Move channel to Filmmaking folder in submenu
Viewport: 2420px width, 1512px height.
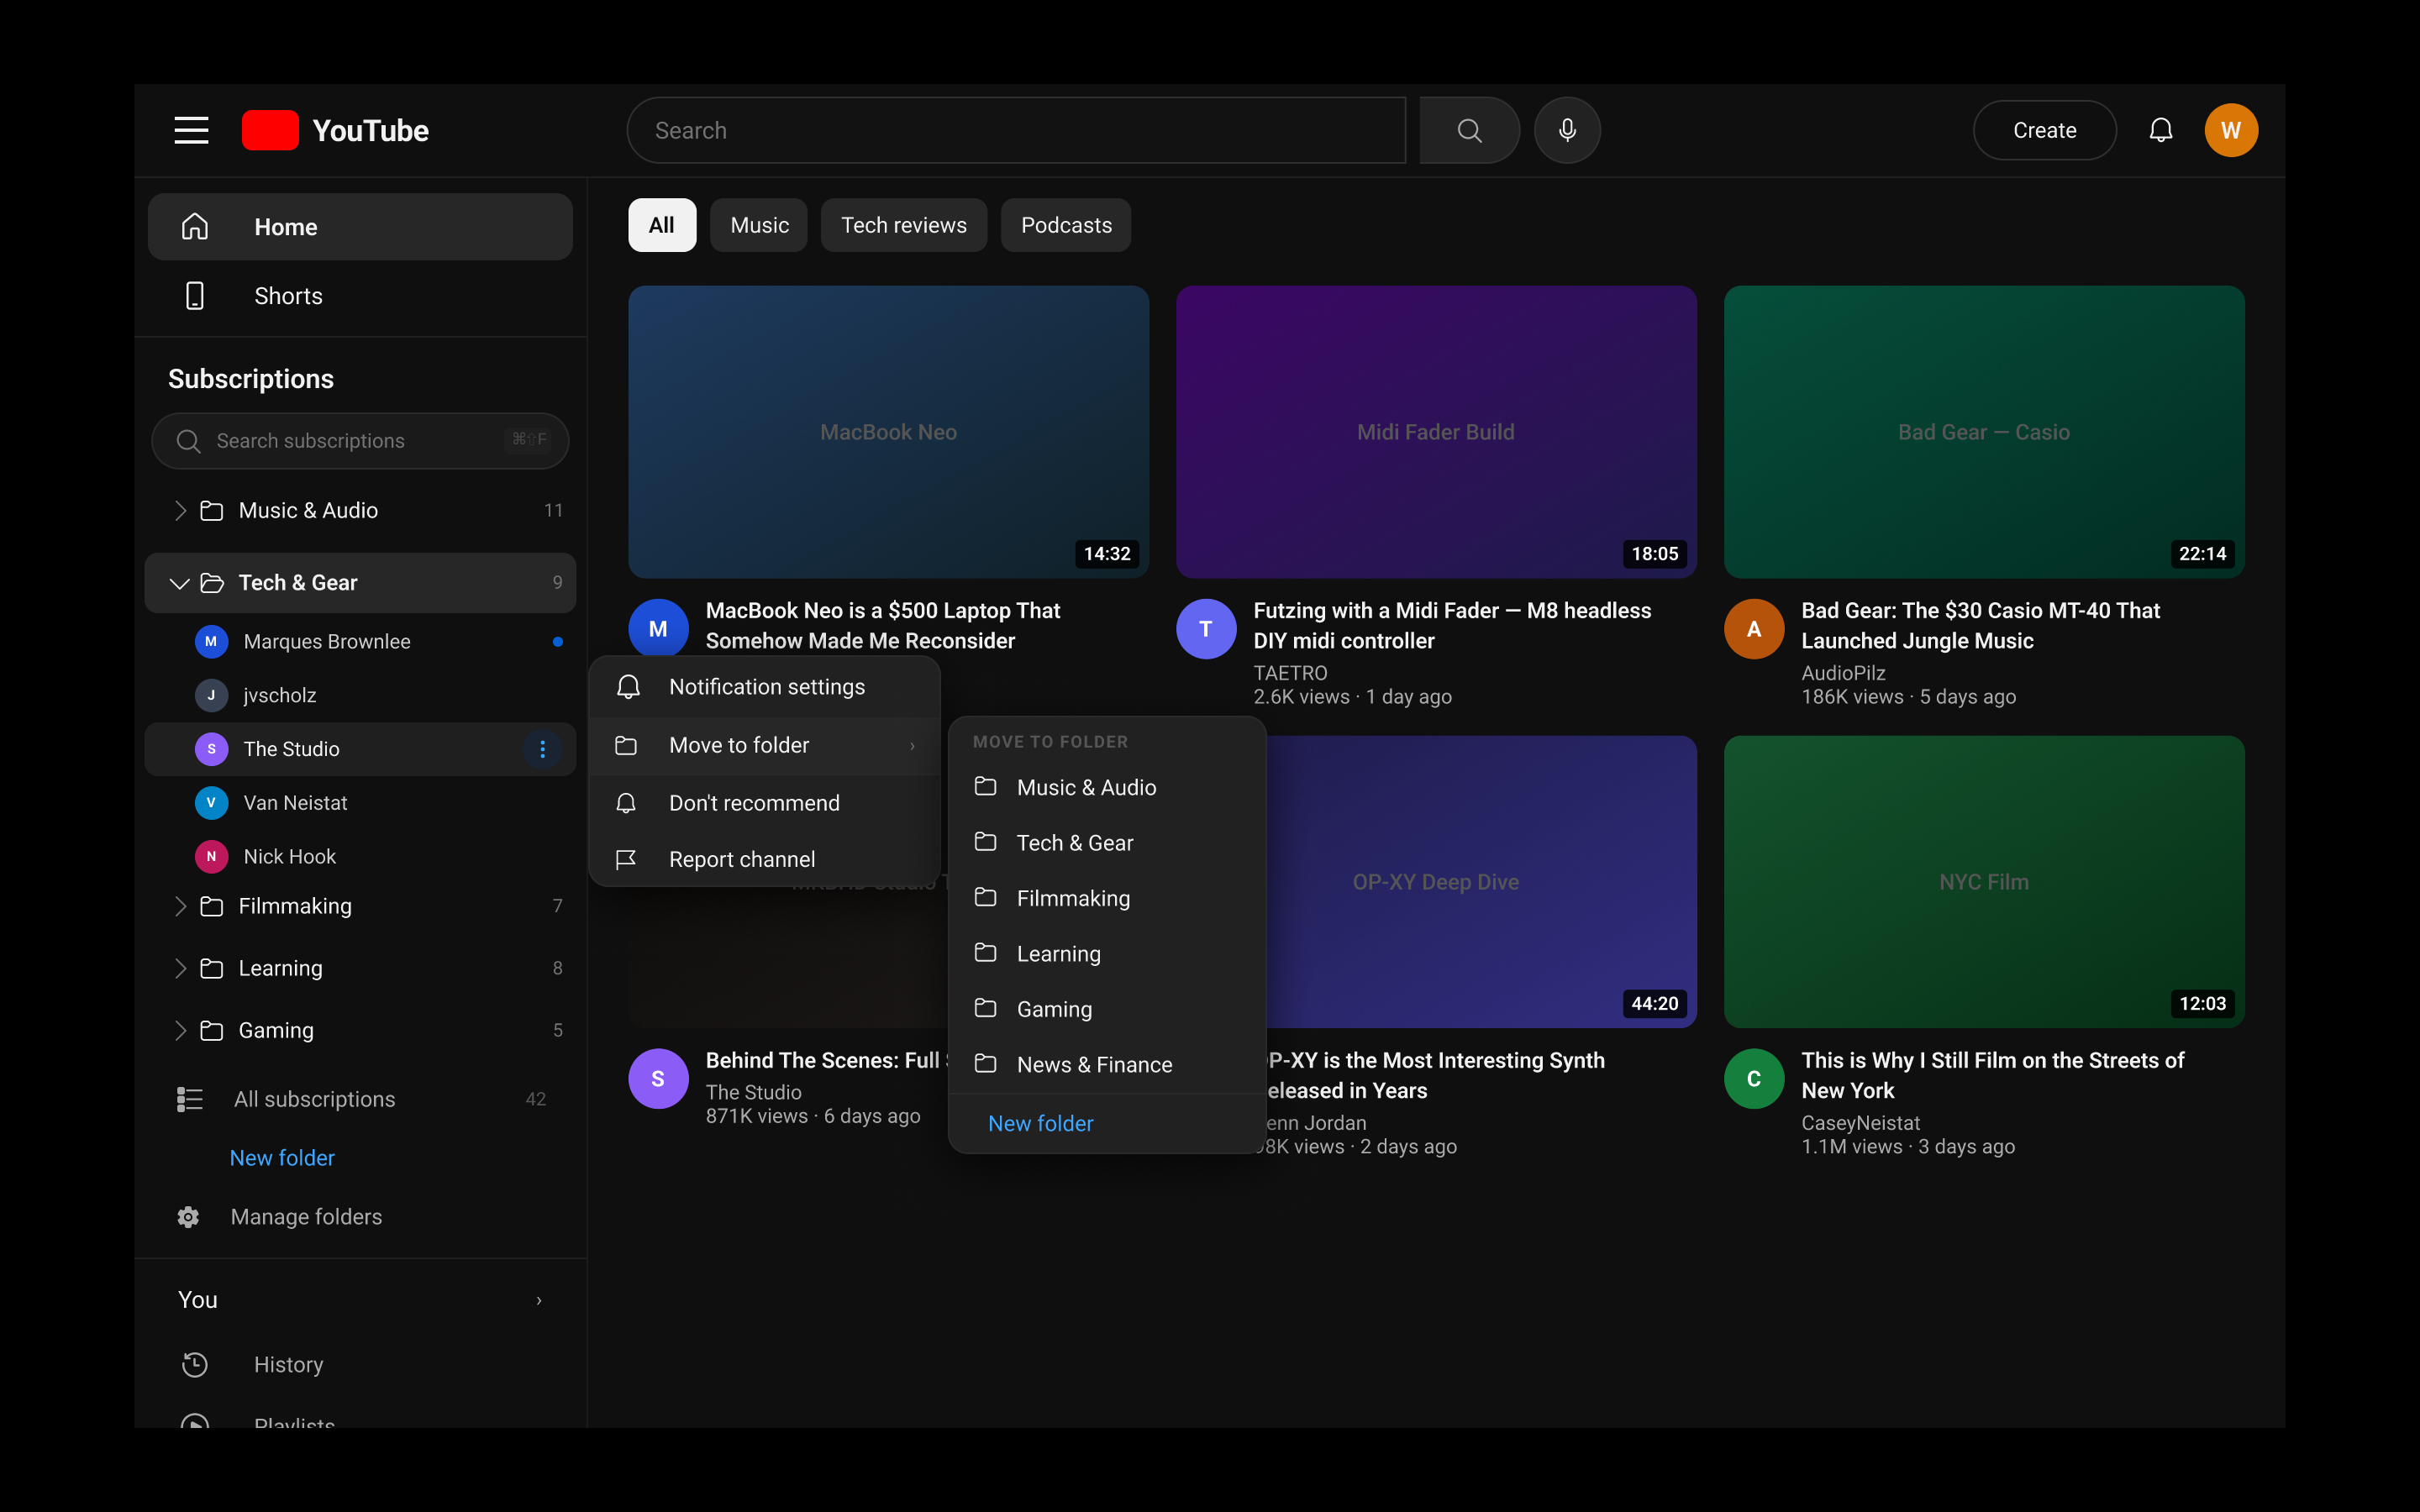[1107, 898]
